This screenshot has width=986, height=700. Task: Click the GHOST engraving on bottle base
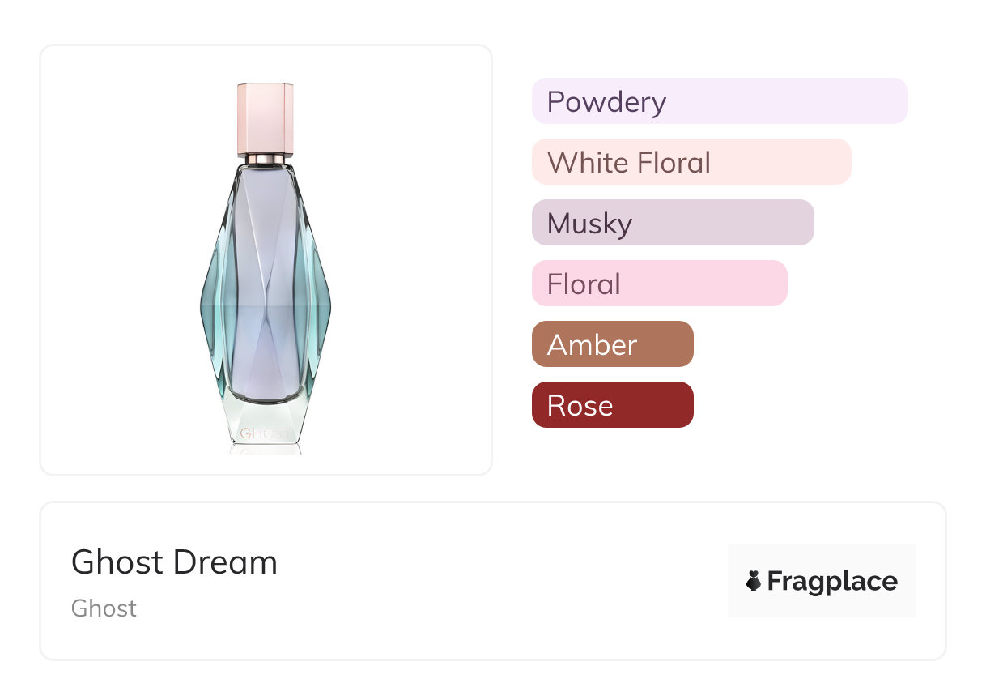(266, 433)
